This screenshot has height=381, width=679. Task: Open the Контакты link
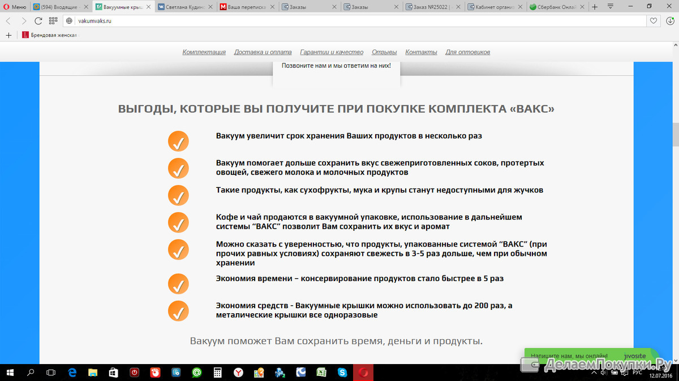point(422,52)
